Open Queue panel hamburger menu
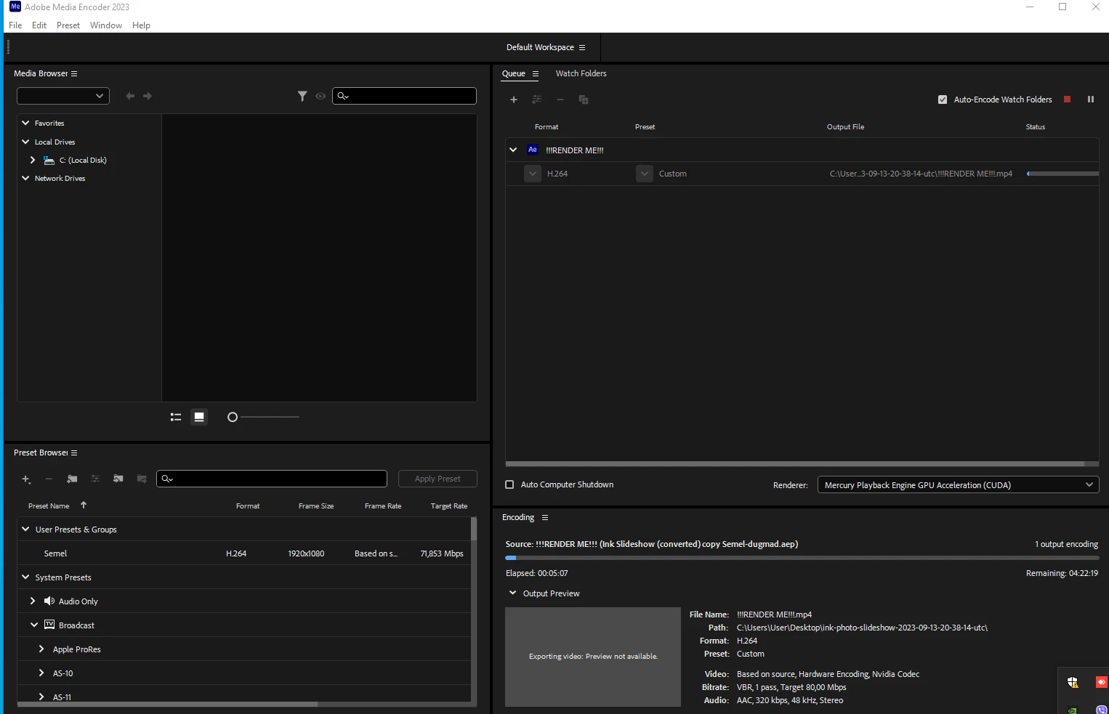Image resolution: width=1109 pixels, height=714 pixels. [x=536, y=74]
